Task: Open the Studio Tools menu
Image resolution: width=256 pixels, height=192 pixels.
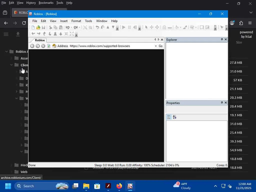Action: click(x=88, y=21)
